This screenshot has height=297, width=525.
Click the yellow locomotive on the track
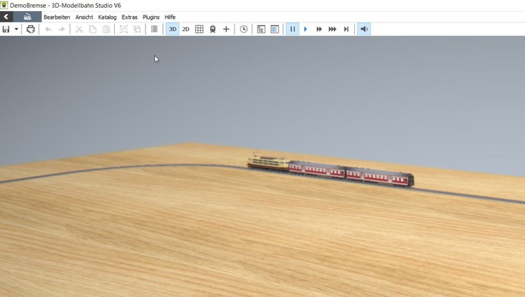267,164
